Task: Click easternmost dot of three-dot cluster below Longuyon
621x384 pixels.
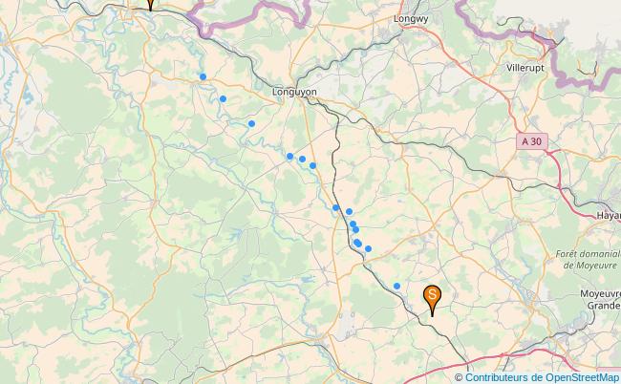Action: click(312, 165)
